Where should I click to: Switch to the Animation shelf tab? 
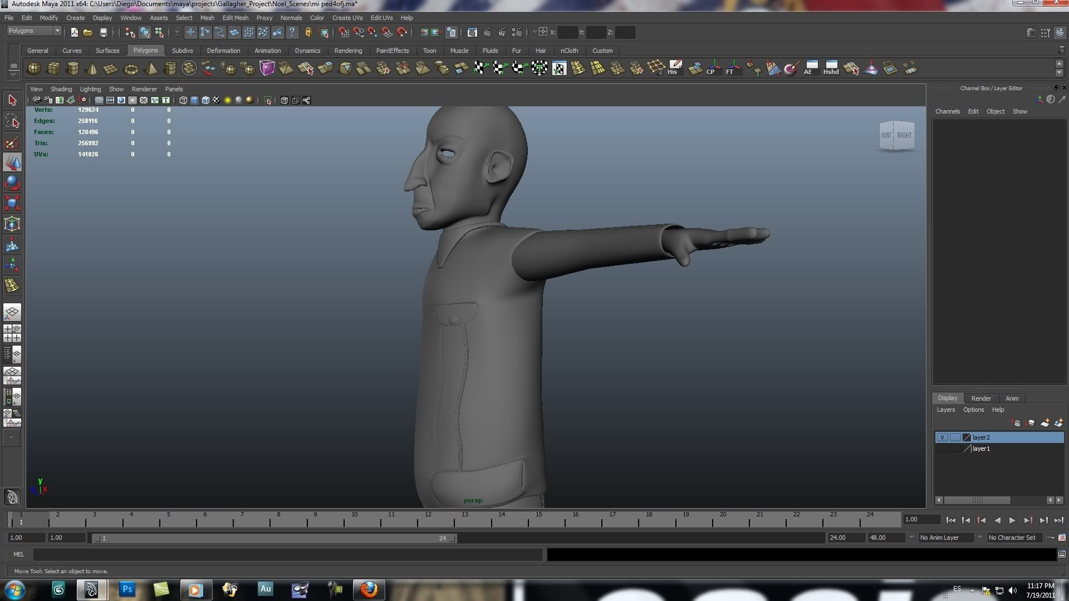[268, 51]
